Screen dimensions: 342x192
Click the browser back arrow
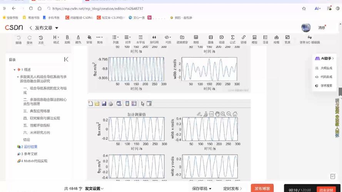point(14,8)
